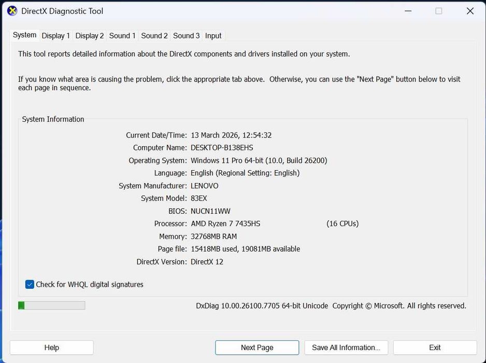Switch to the Sound 1 tab
Image resolution: width=486 pixels, height=363 pixels.
(122, 36)
